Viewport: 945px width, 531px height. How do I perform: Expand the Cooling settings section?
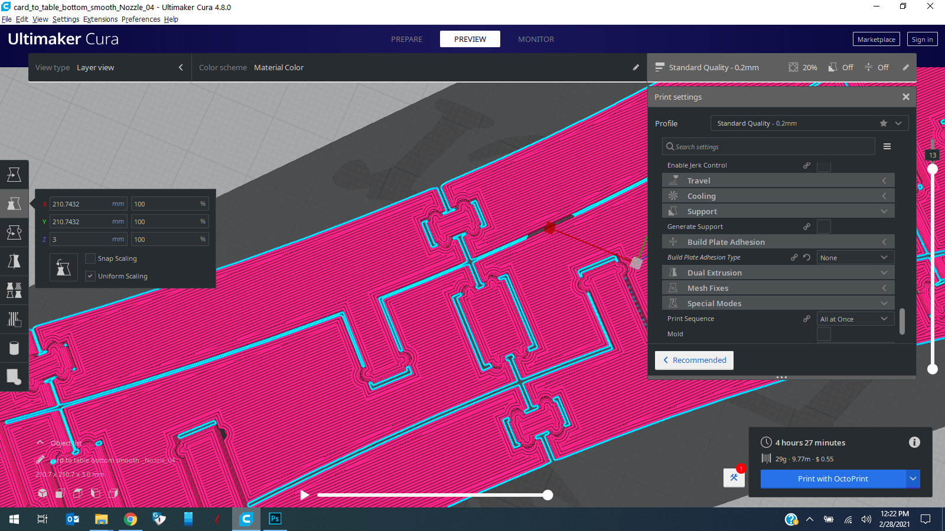778,196
